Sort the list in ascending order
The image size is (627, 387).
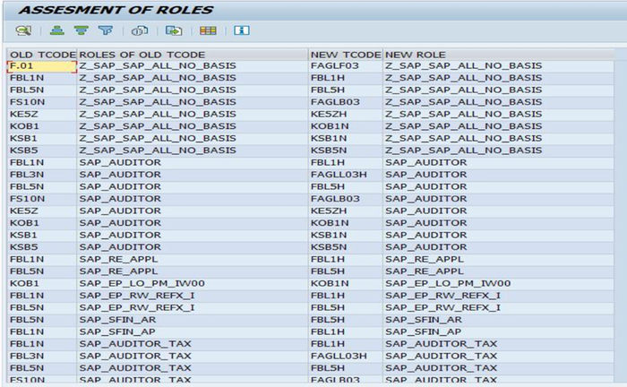(56, 30)
